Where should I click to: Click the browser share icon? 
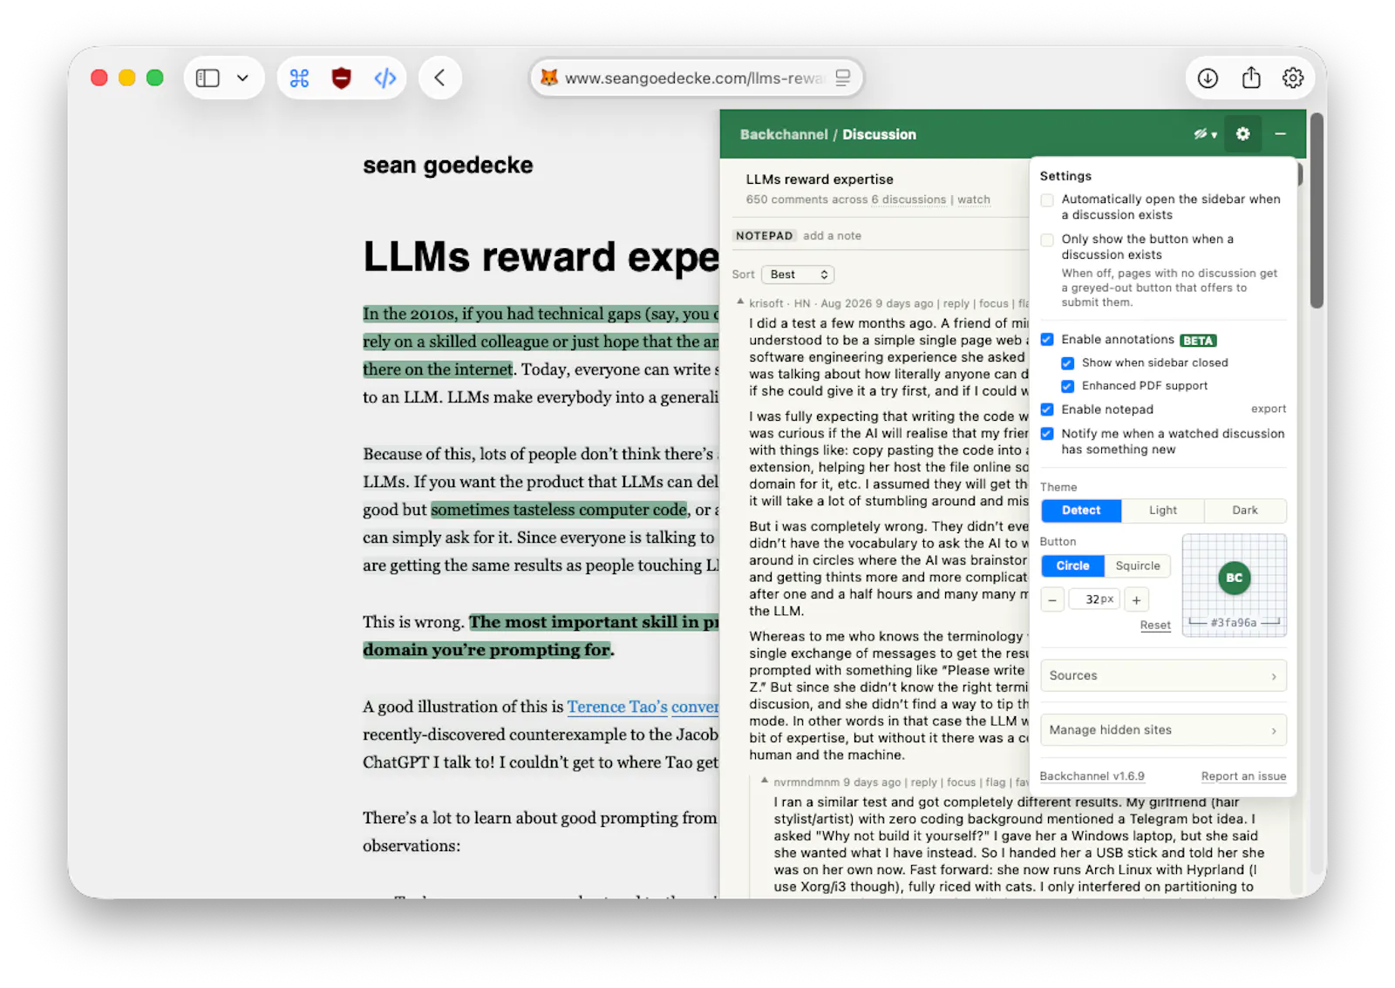(1251, 78)
